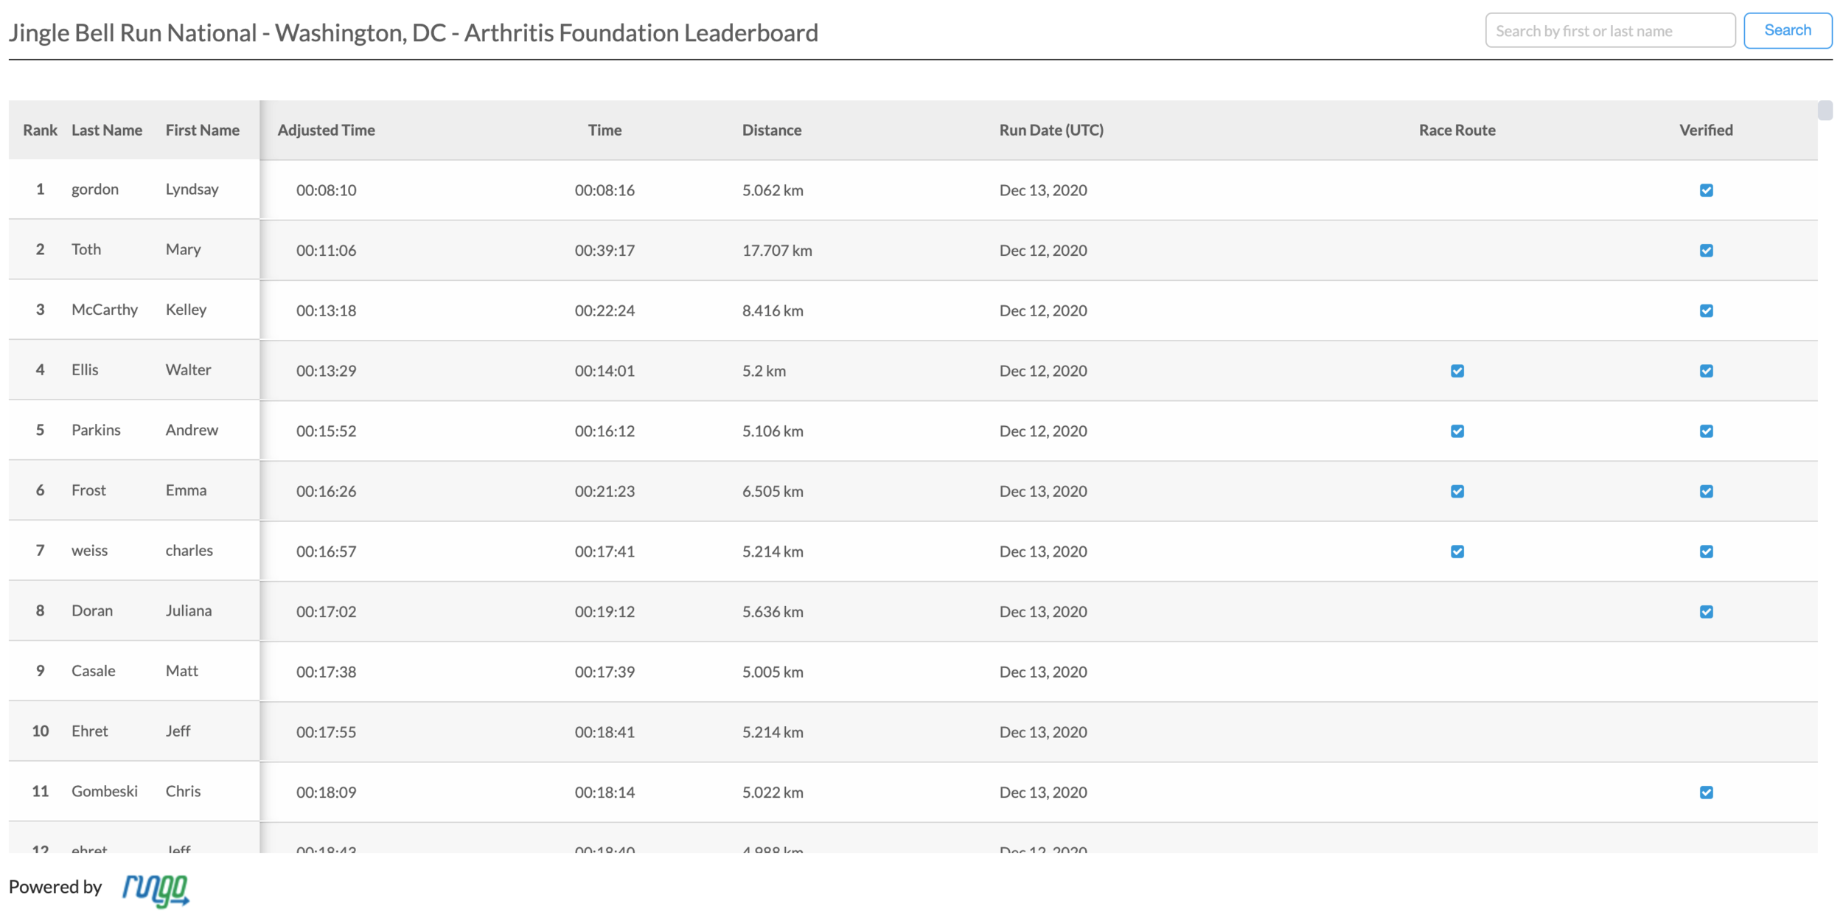Click the rungo logo
Viewport: 1843px width, 912px height.
click(x=156, y=889)
